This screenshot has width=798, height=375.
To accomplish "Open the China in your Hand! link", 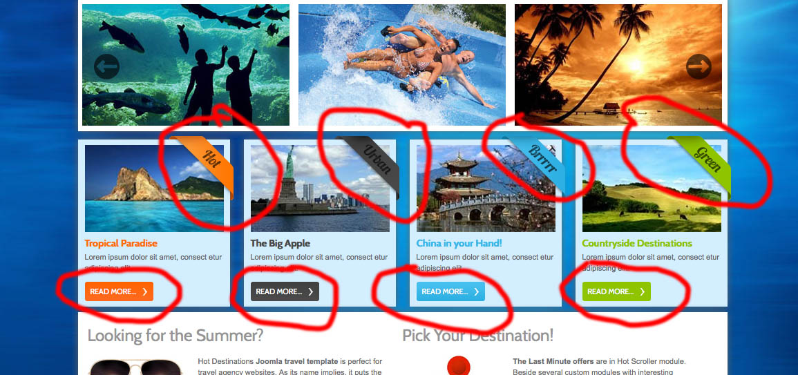I will click(x=459, y=243).
